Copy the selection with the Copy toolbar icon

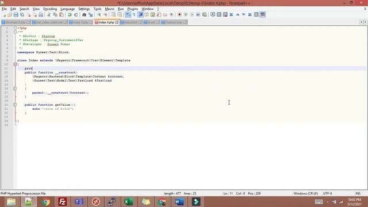point(55,15)
